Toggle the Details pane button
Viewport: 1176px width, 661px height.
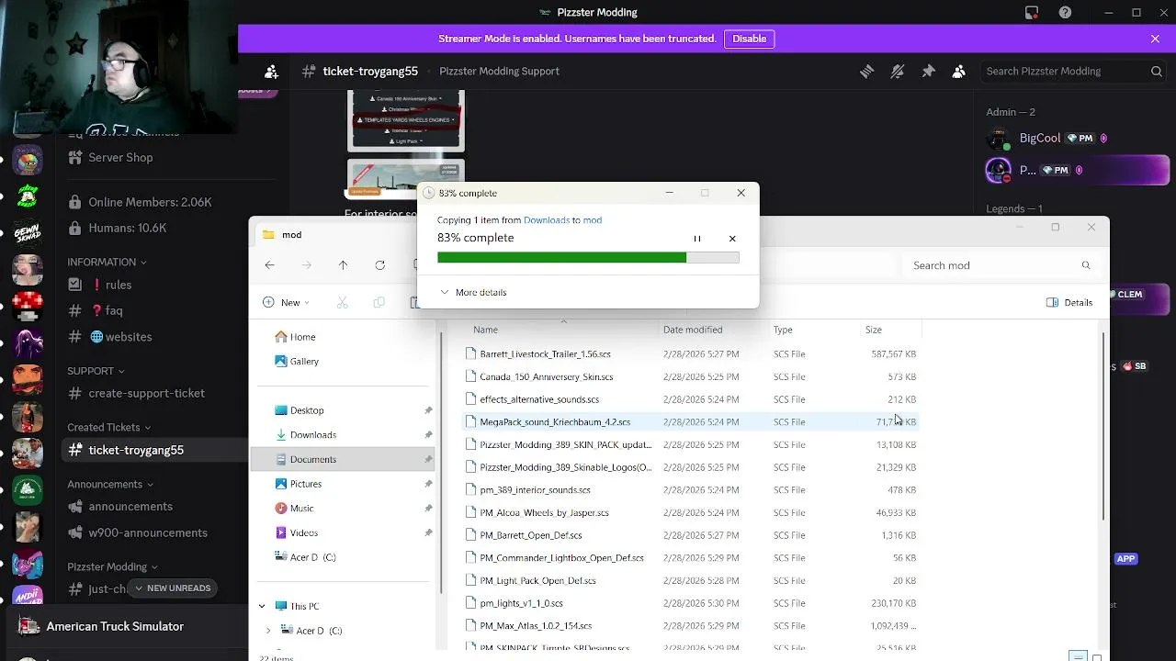(x=1069, y=302)
